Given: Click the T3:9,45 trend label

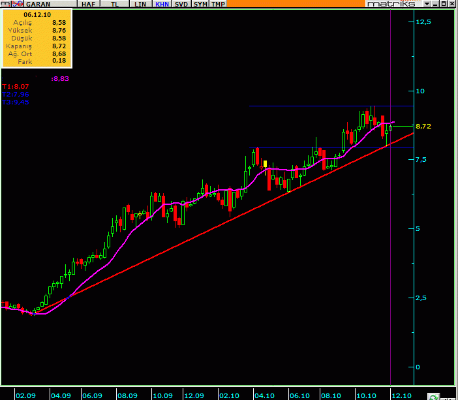Looking at the screenshot, I should pos(15,102).
